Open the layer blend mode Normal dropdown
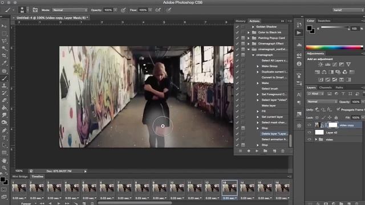 click(x=322, y=101)
